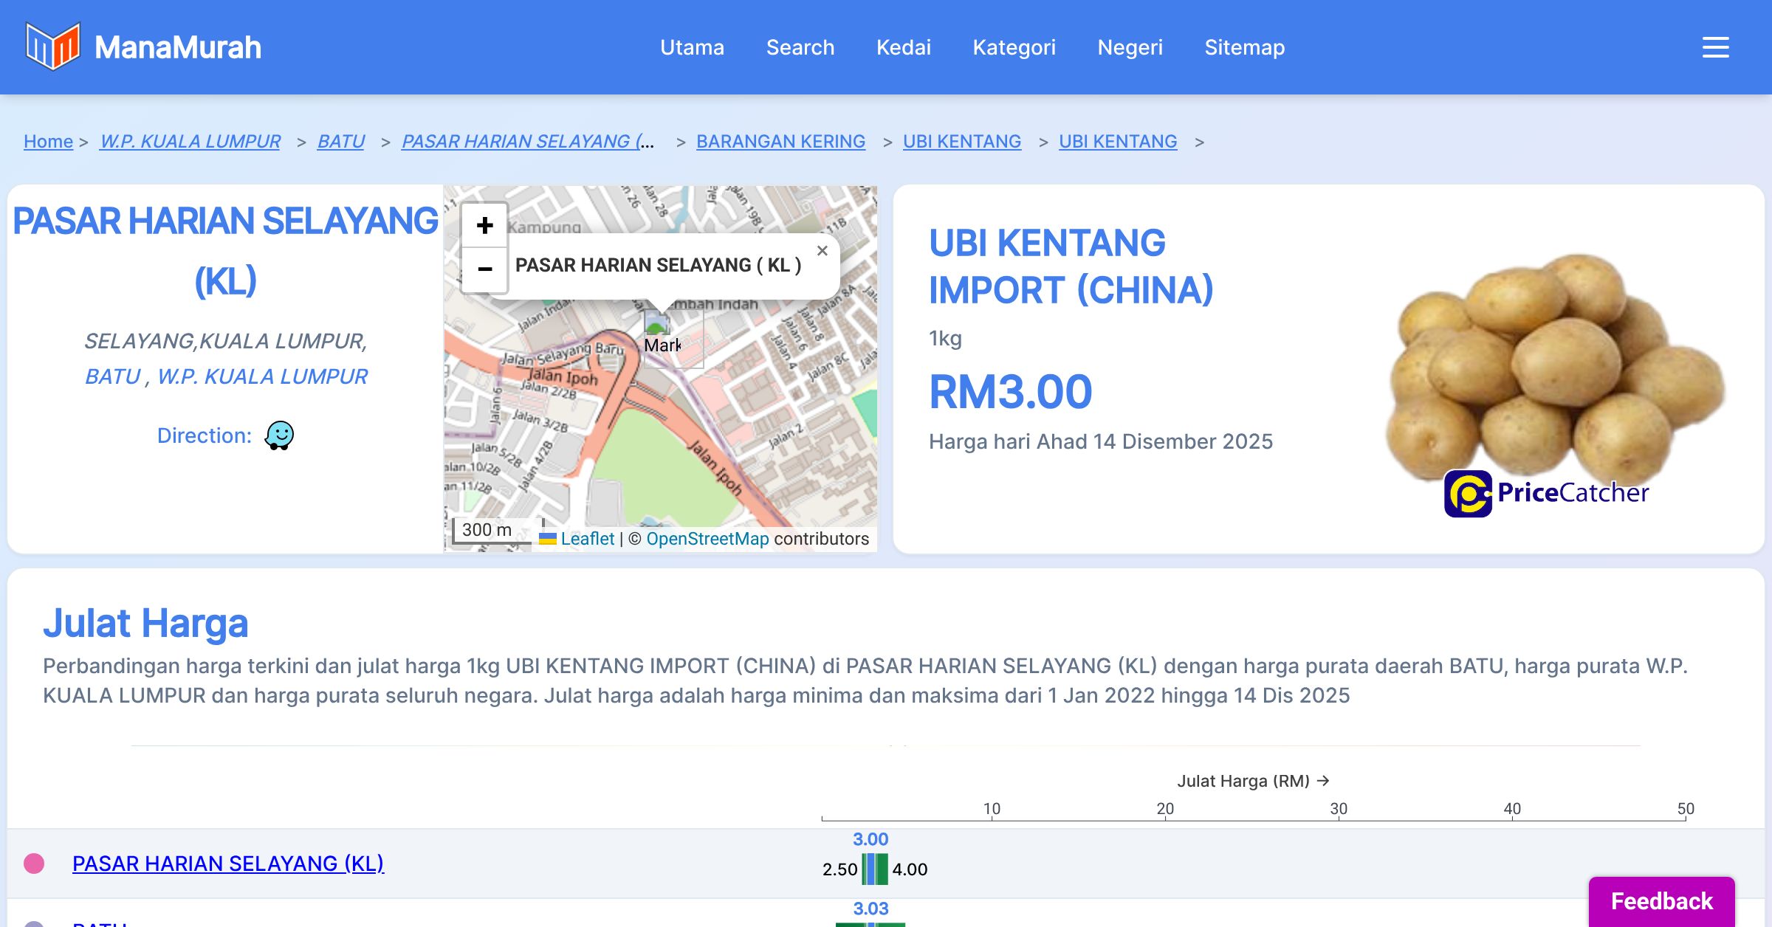Open Waze direction icon
The image size is (1772, 927).
click(x=279, y=435)
